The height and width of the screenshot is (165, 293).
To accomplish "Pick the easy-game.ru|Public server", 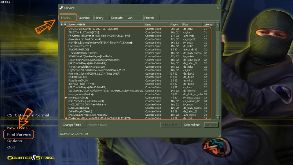I will tap(138, 94).
